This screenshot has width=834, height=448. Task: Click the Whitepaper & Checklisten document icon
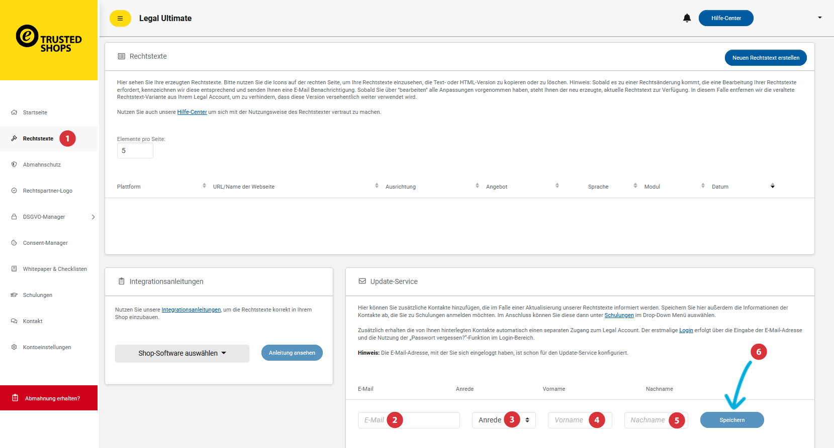(14, 269)
